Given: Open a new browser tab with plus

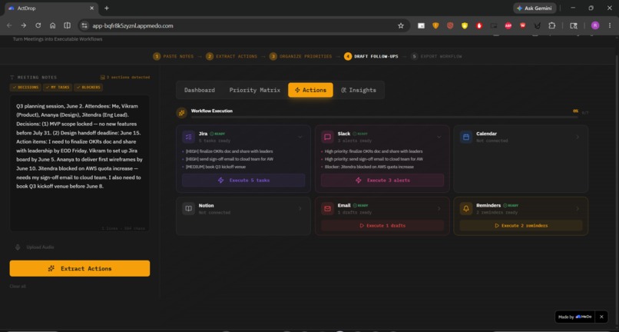Looking at the screenshot, I should click(x=107, y=8).
